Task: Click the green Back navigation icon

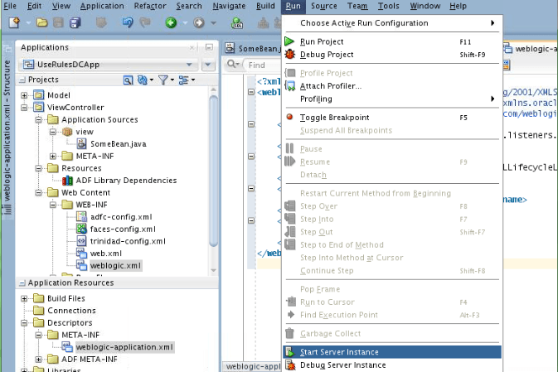Action: point(171,22)
